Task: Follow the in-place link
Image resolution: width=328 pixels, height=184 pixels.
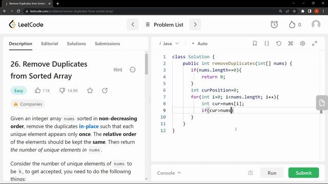Action: (89, 126)
